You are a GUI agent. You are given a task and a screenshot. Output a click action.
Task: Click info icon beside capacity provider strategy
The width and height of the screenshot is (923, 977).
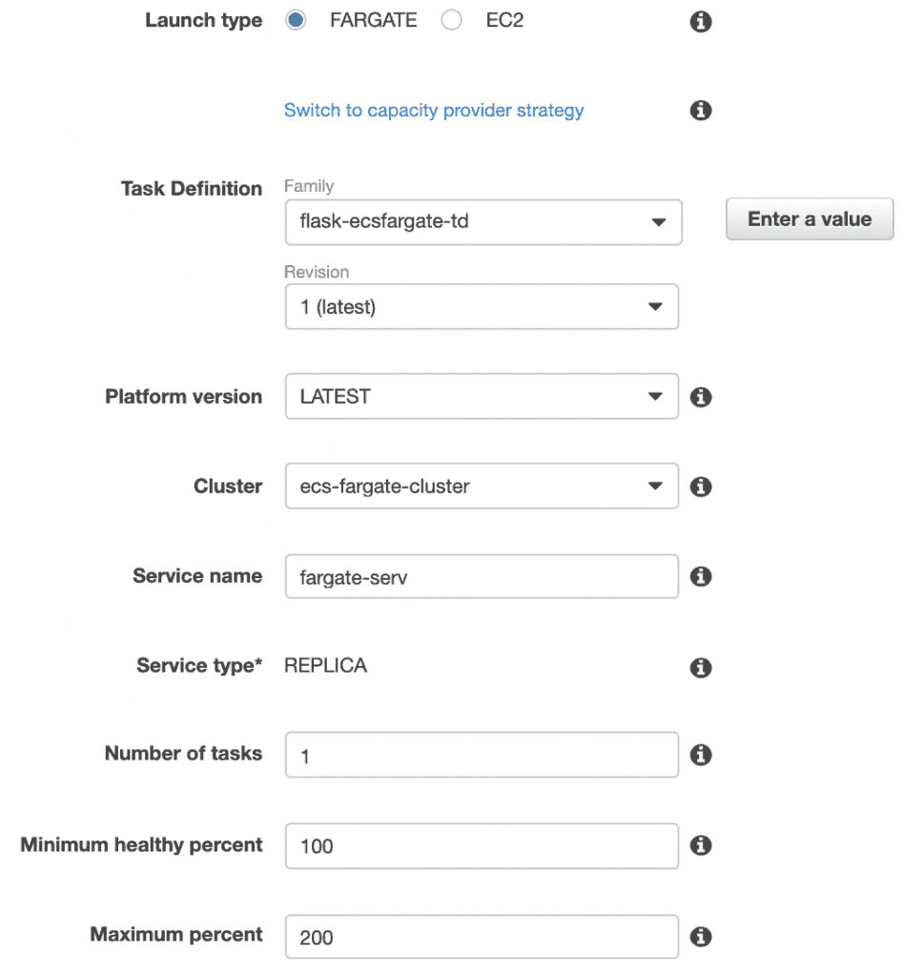(701, 111)
